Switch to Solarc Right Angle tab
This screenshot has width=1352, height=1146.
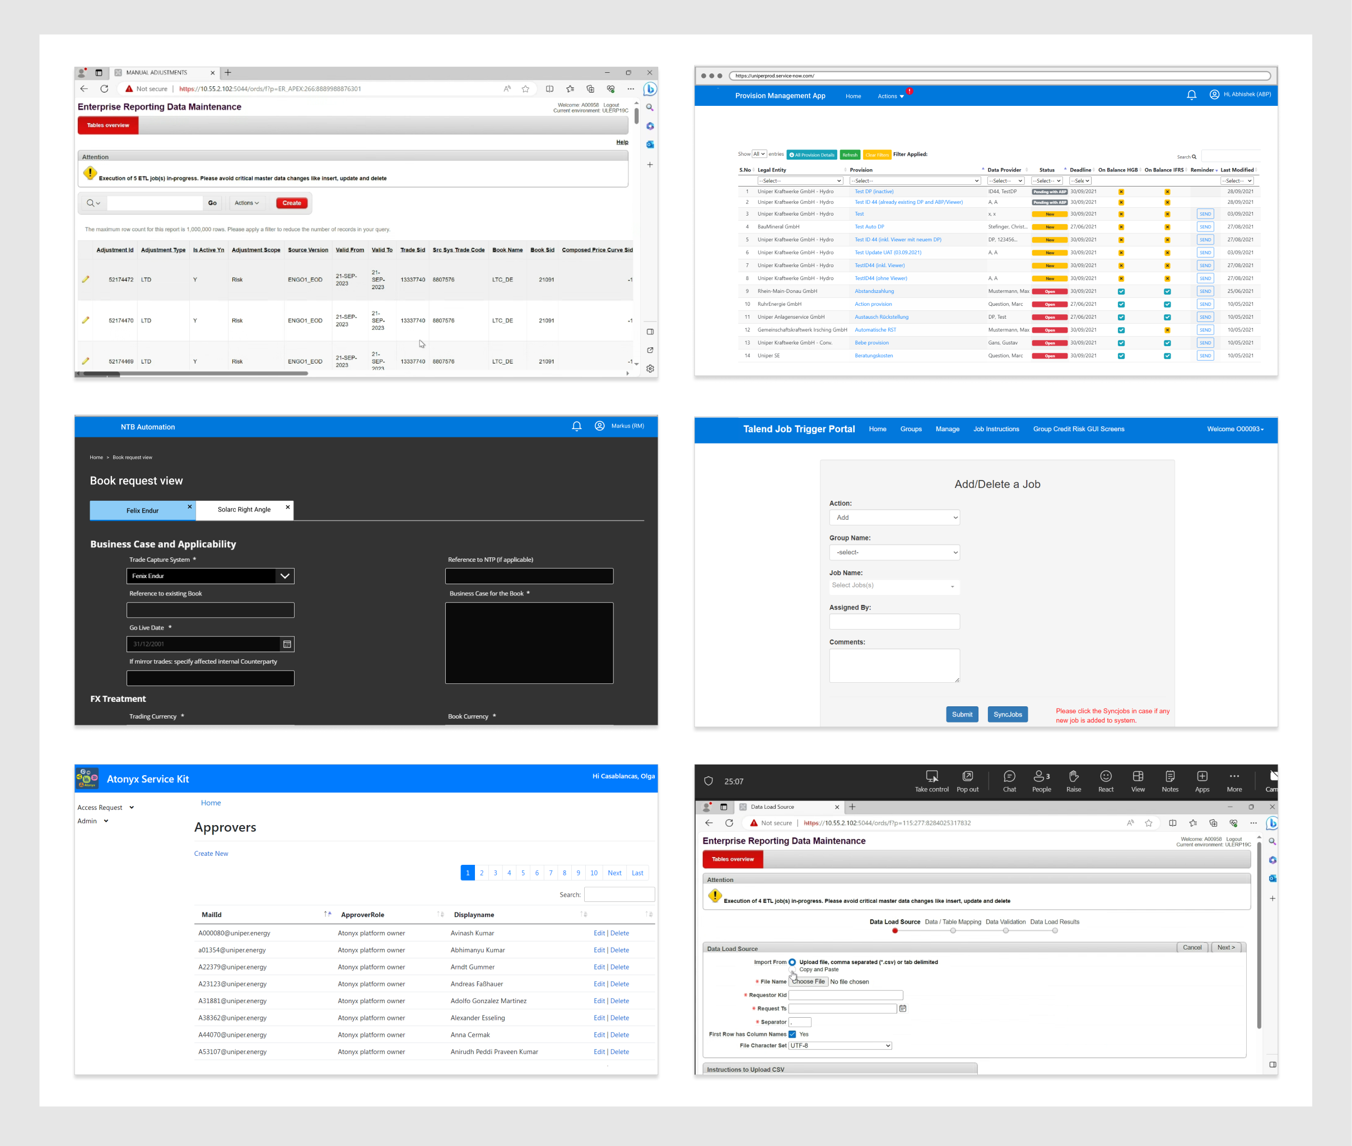point(244,510)
